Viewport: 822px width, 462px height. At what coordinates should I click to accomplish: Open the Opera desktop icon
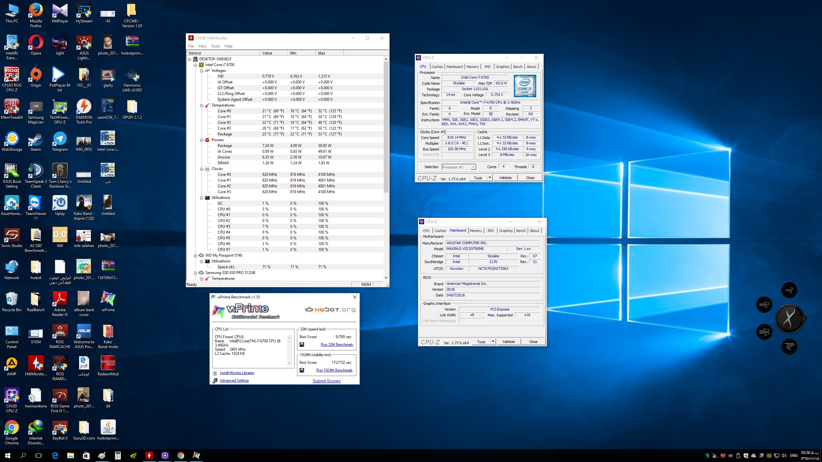pos(36,45)
